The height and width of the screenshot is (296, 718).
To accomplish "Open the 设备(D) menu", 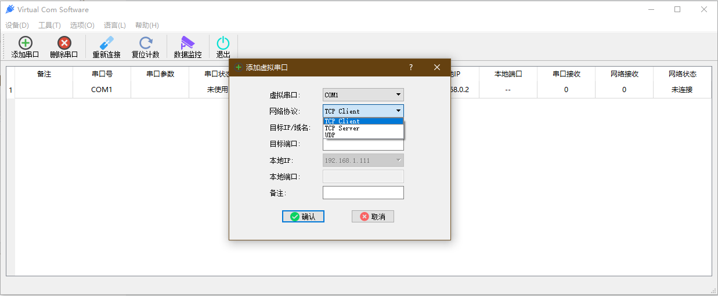I will coord(17,25).
